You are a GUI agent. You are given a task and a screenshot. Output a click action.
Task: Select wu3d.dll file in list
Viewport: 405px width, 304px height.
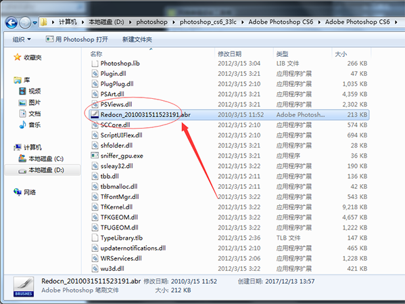point(112,269)
